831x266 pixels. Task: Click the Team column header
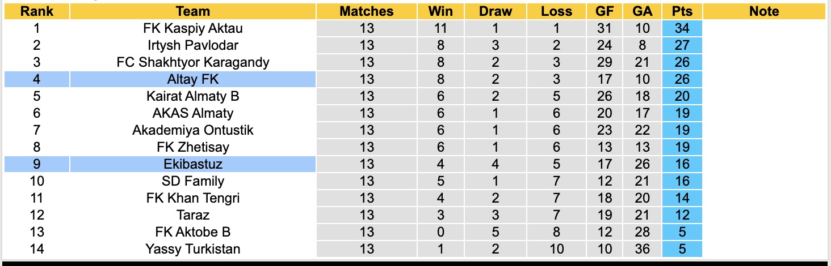tap(193, 11)
